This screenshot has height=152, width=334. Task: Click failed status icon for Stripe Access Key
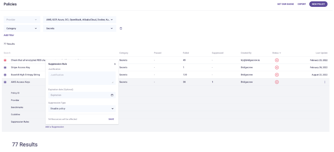tap(277, 67)
